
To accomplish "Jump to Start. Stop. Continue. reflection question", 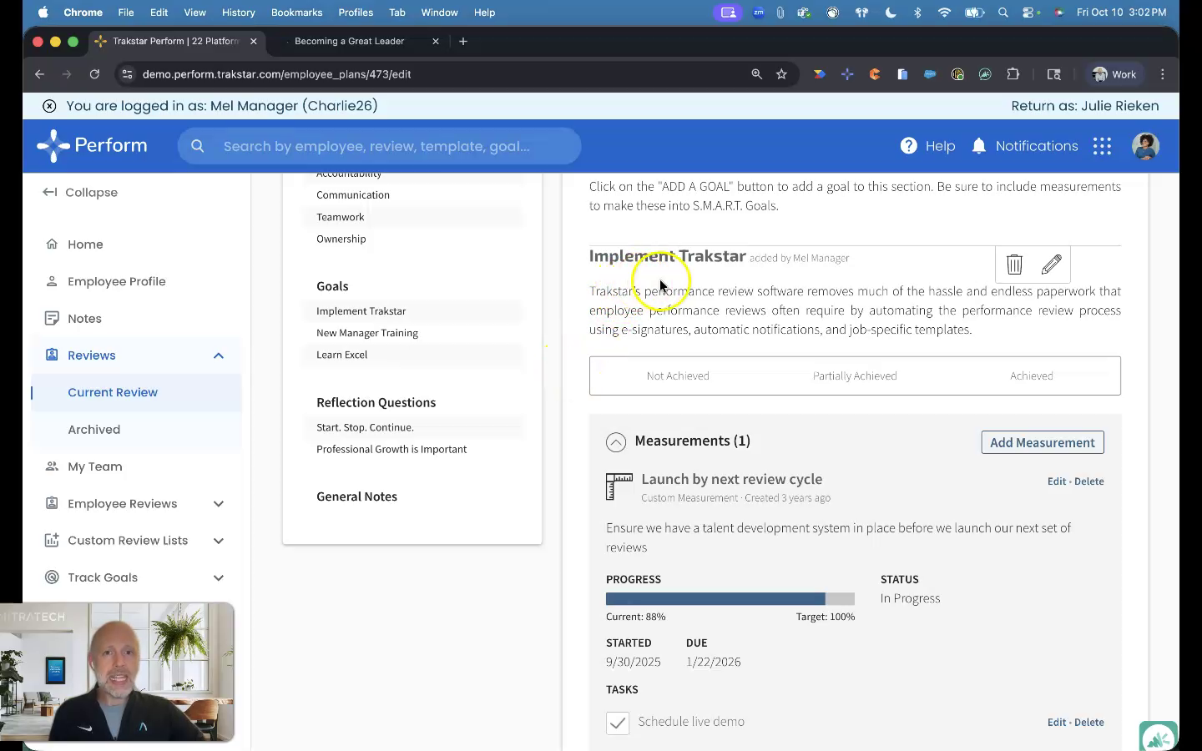I will click(365, 427).
